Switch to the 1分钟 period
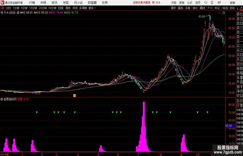243x156 pixels. pos(16,8)
